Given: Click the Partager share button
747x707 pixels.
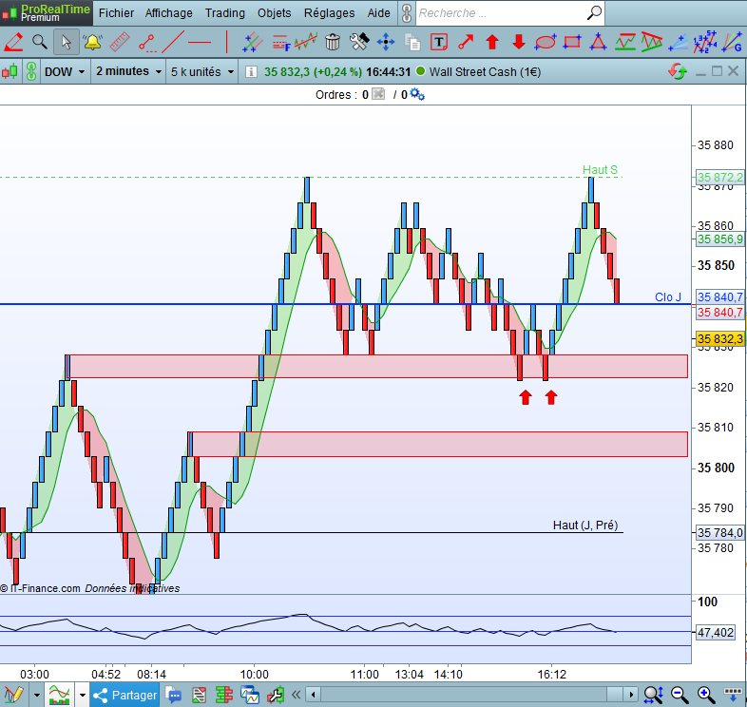Looking at the screenshot, I should (124, 695).
